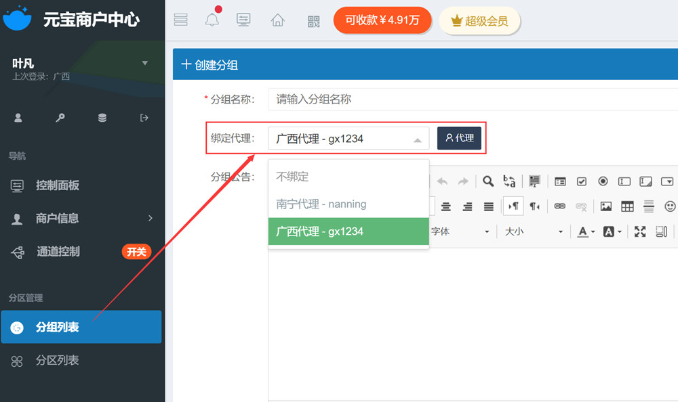Open the notification bell in top bar

(212, 20)
